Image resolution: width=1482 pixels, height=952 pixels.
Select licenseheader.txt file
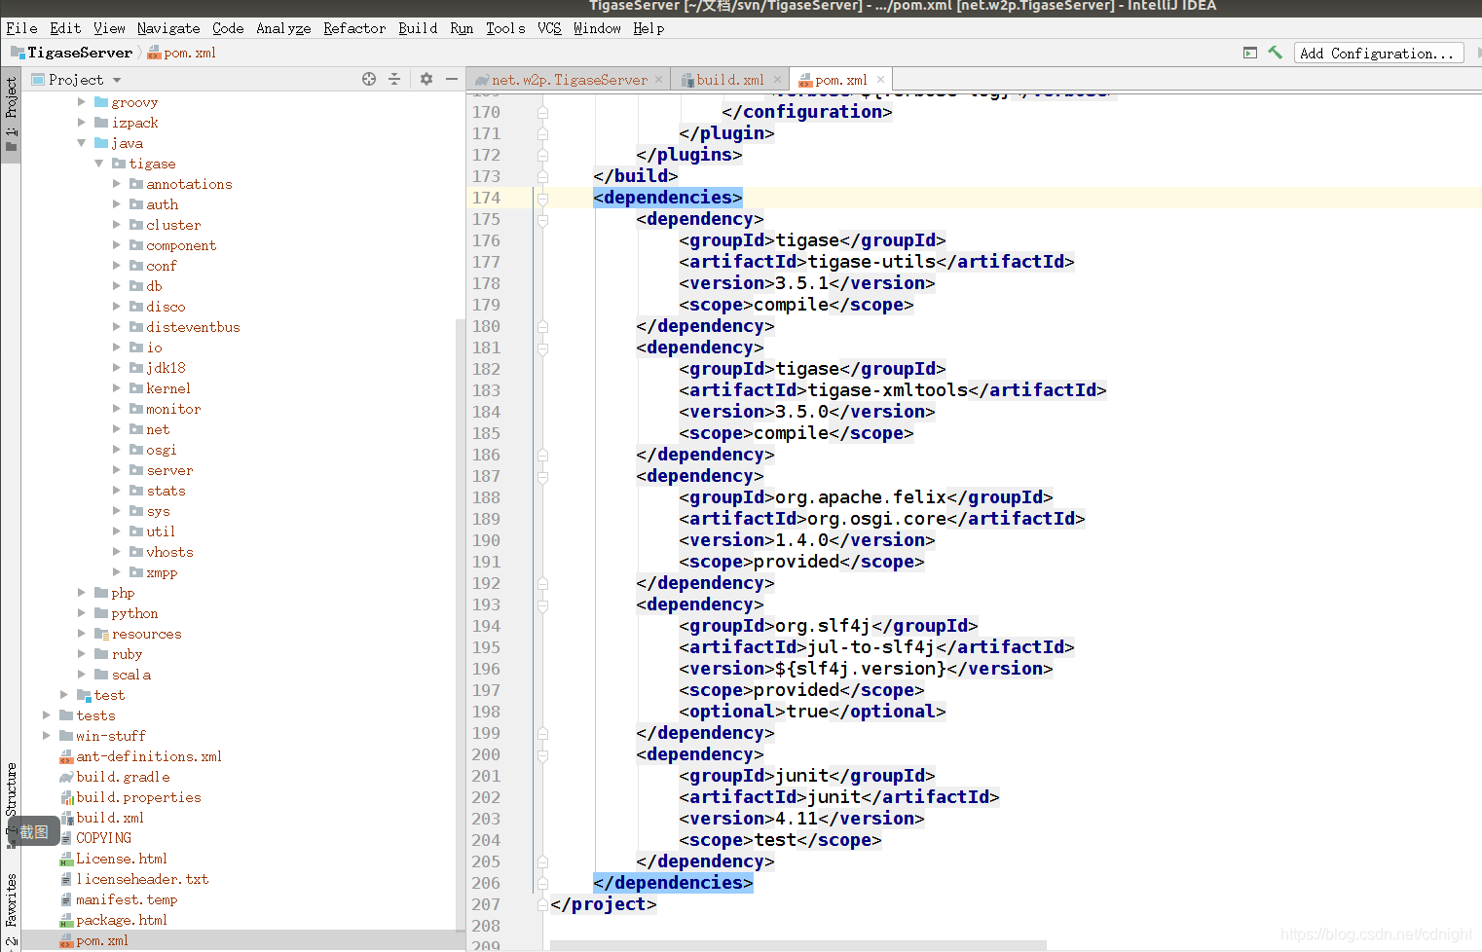(142, 879)
